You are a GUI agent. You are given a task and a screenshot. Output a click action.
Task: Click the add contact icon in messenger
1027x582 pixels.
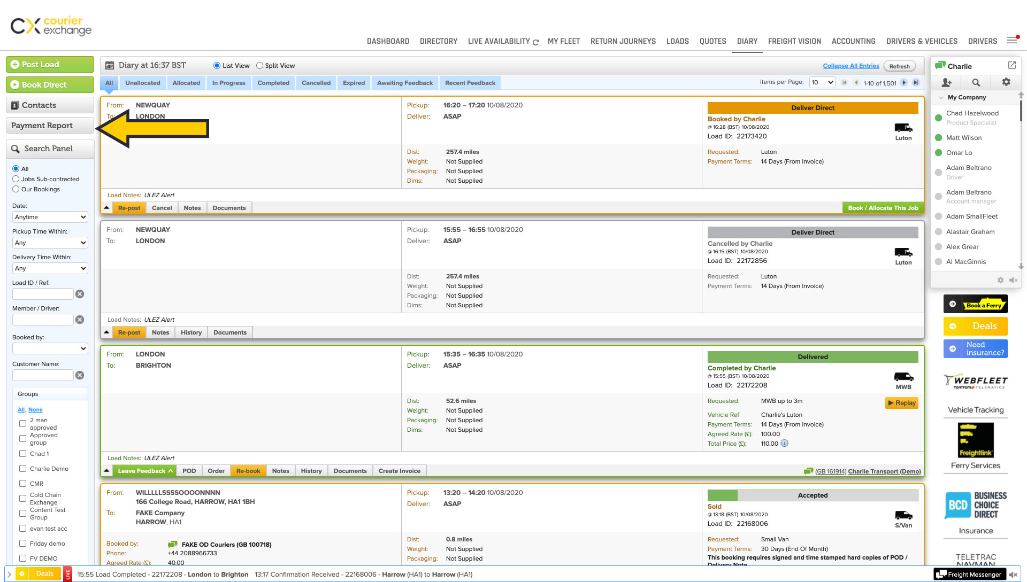click(x=947, y=82)
